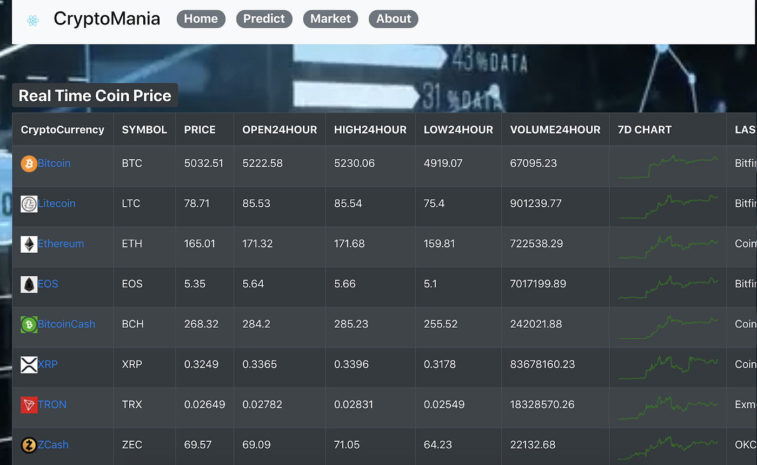The width and height of the screenshot is (757, 465).
Task: Open the About page
Action: tap(393, 18)
